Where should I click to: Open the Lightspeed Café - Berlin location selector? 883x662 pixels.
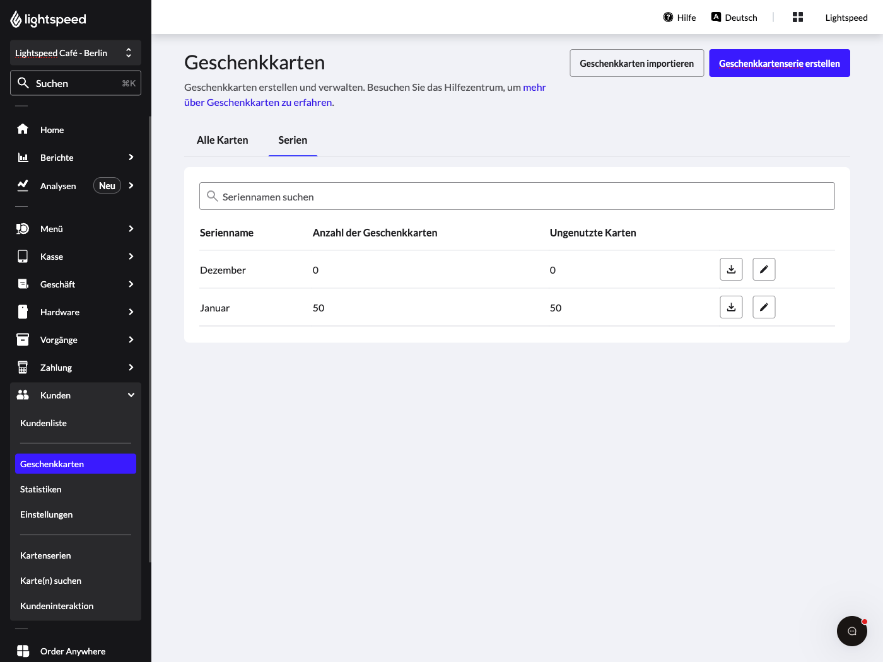[x=76, y=53]
